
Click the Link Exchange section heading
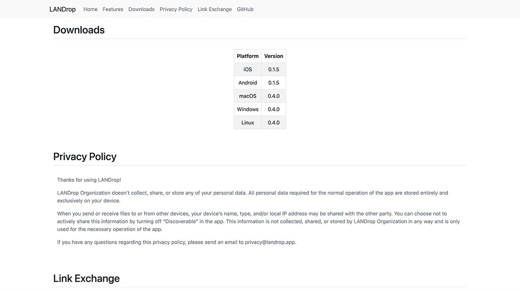(x=87, y=279)
